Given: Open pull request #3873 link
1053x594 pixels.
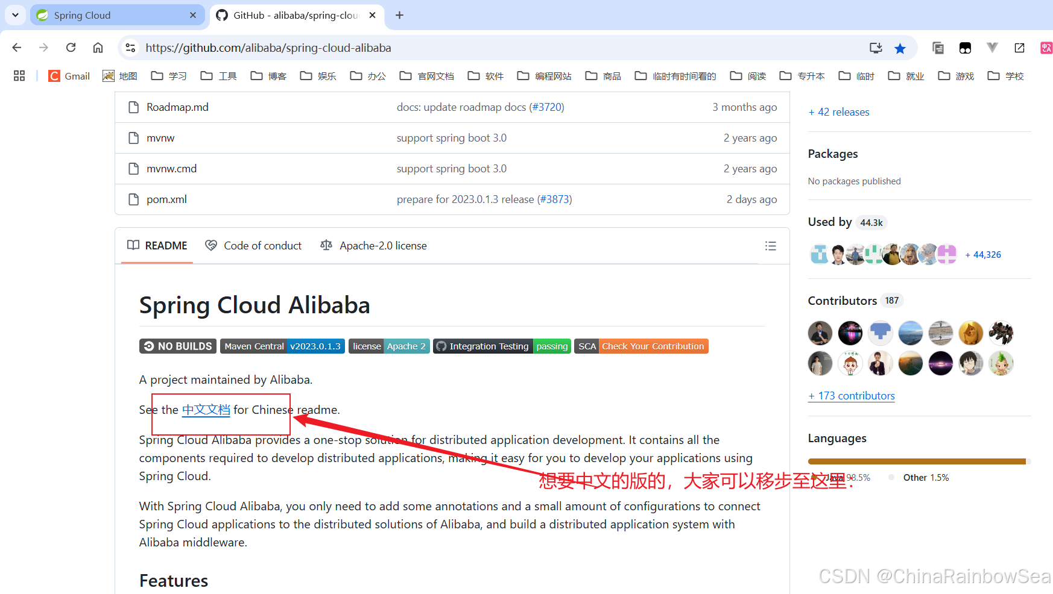Looking at the screenshot, I should point(554,199).
